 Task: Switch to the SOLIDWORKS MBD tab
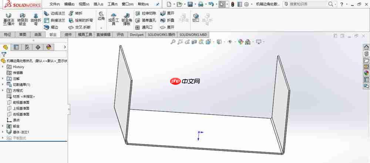point(193,35)
